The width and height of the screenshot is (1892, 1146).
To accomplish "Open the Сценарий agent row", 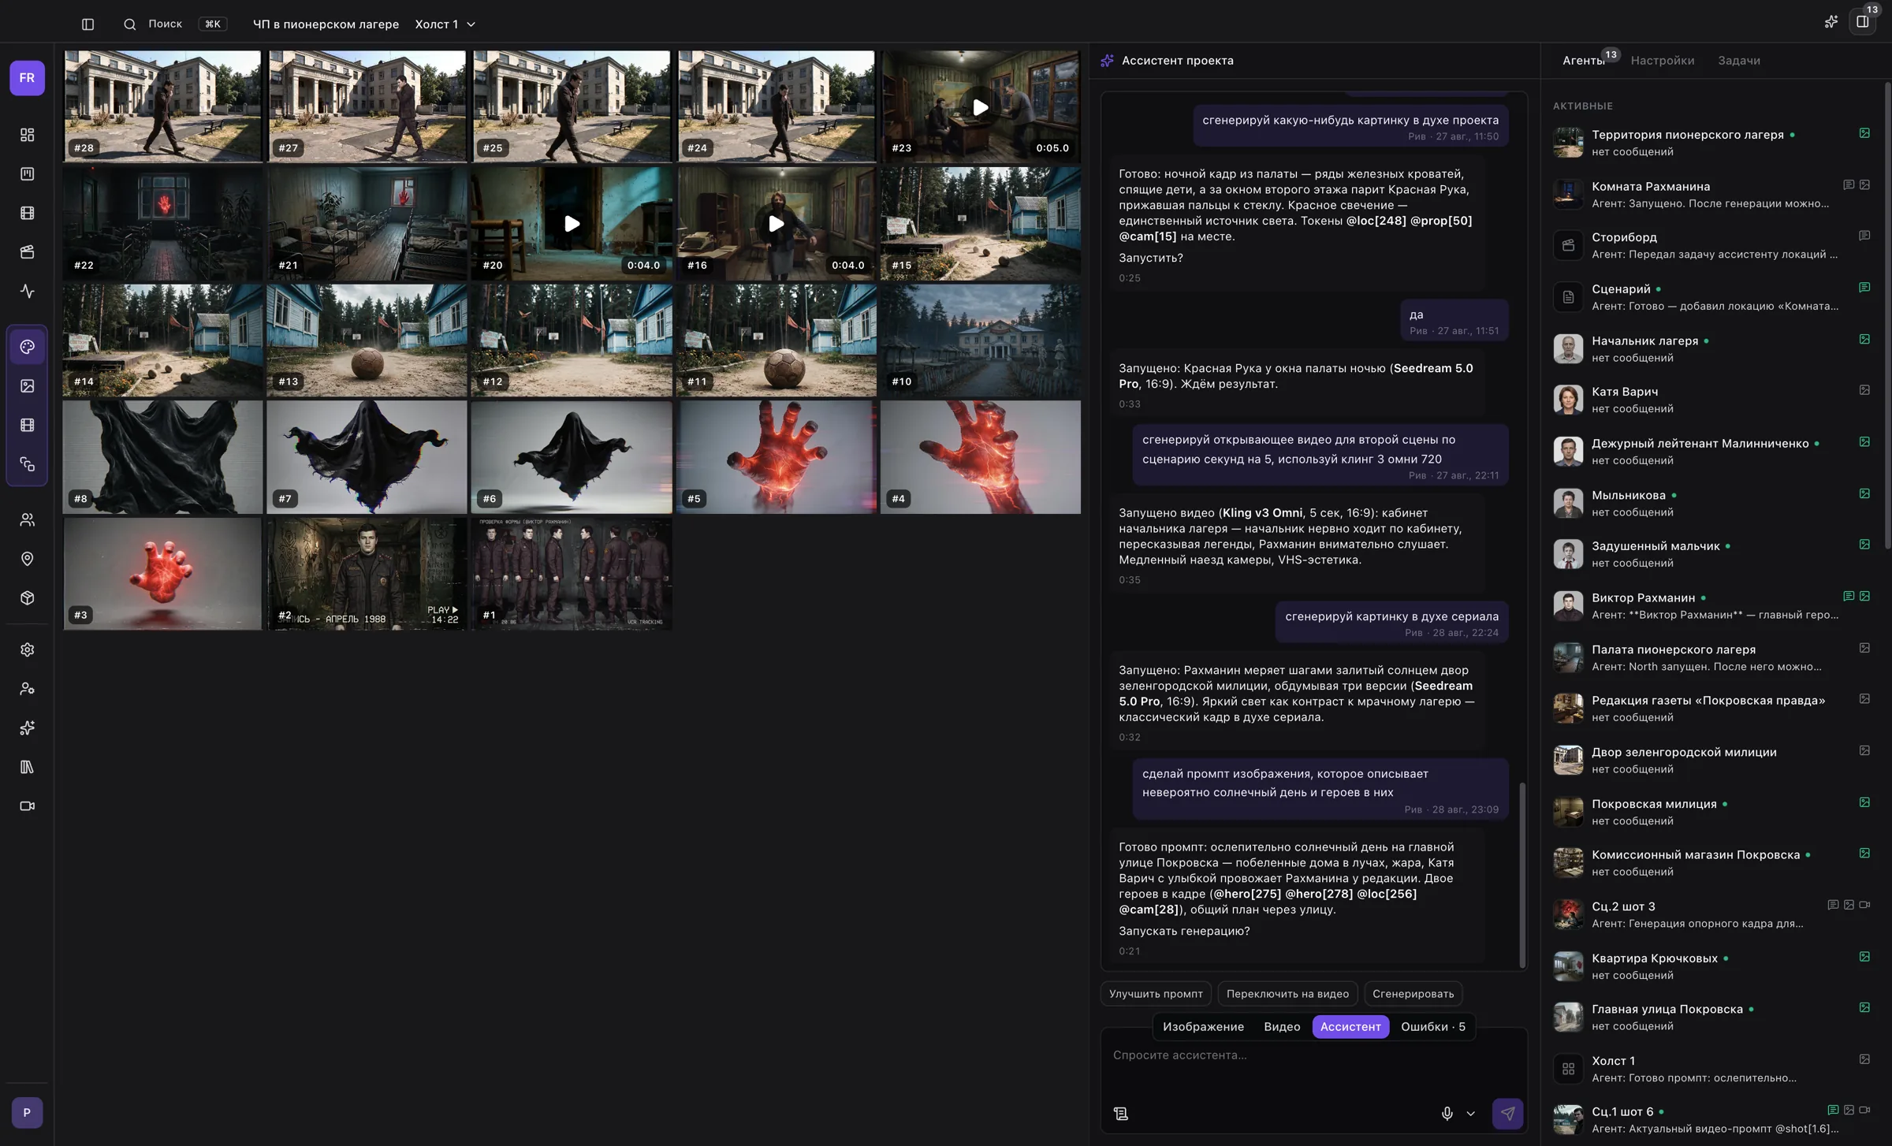I will [x=1712, y=297].
